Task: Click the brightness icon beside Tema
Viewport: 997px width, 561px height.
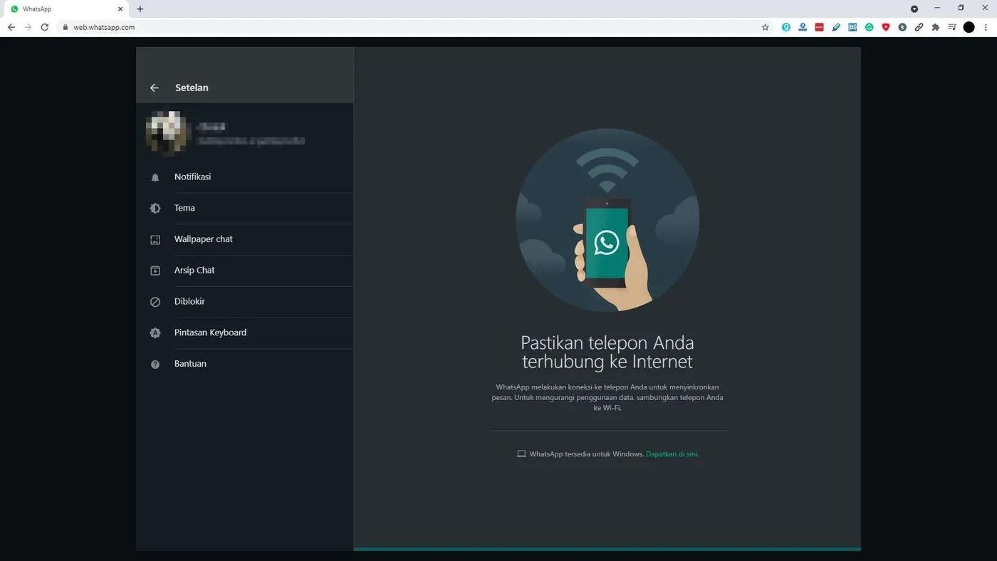Action: pyautogui.click(x=155, y=209)
